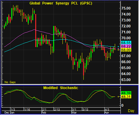139x115 pixels.
Task: Click the 74.00 price axis label
Action: (126, 14)
